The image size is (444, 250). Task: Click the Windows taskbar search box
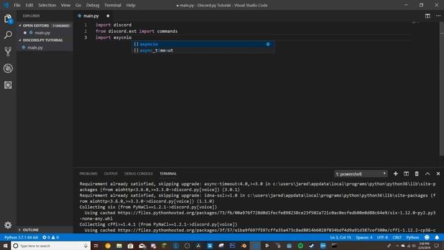tap(51, 246)
